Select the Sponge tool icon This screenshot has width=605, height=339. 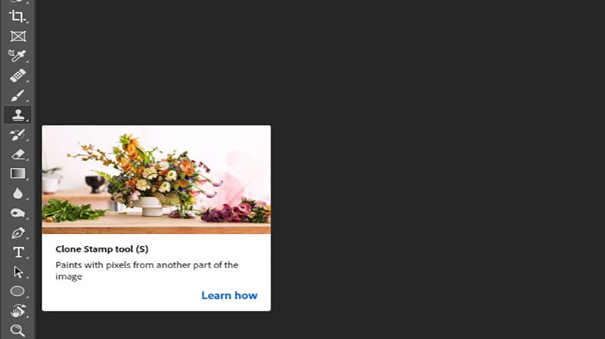[17, 213]
